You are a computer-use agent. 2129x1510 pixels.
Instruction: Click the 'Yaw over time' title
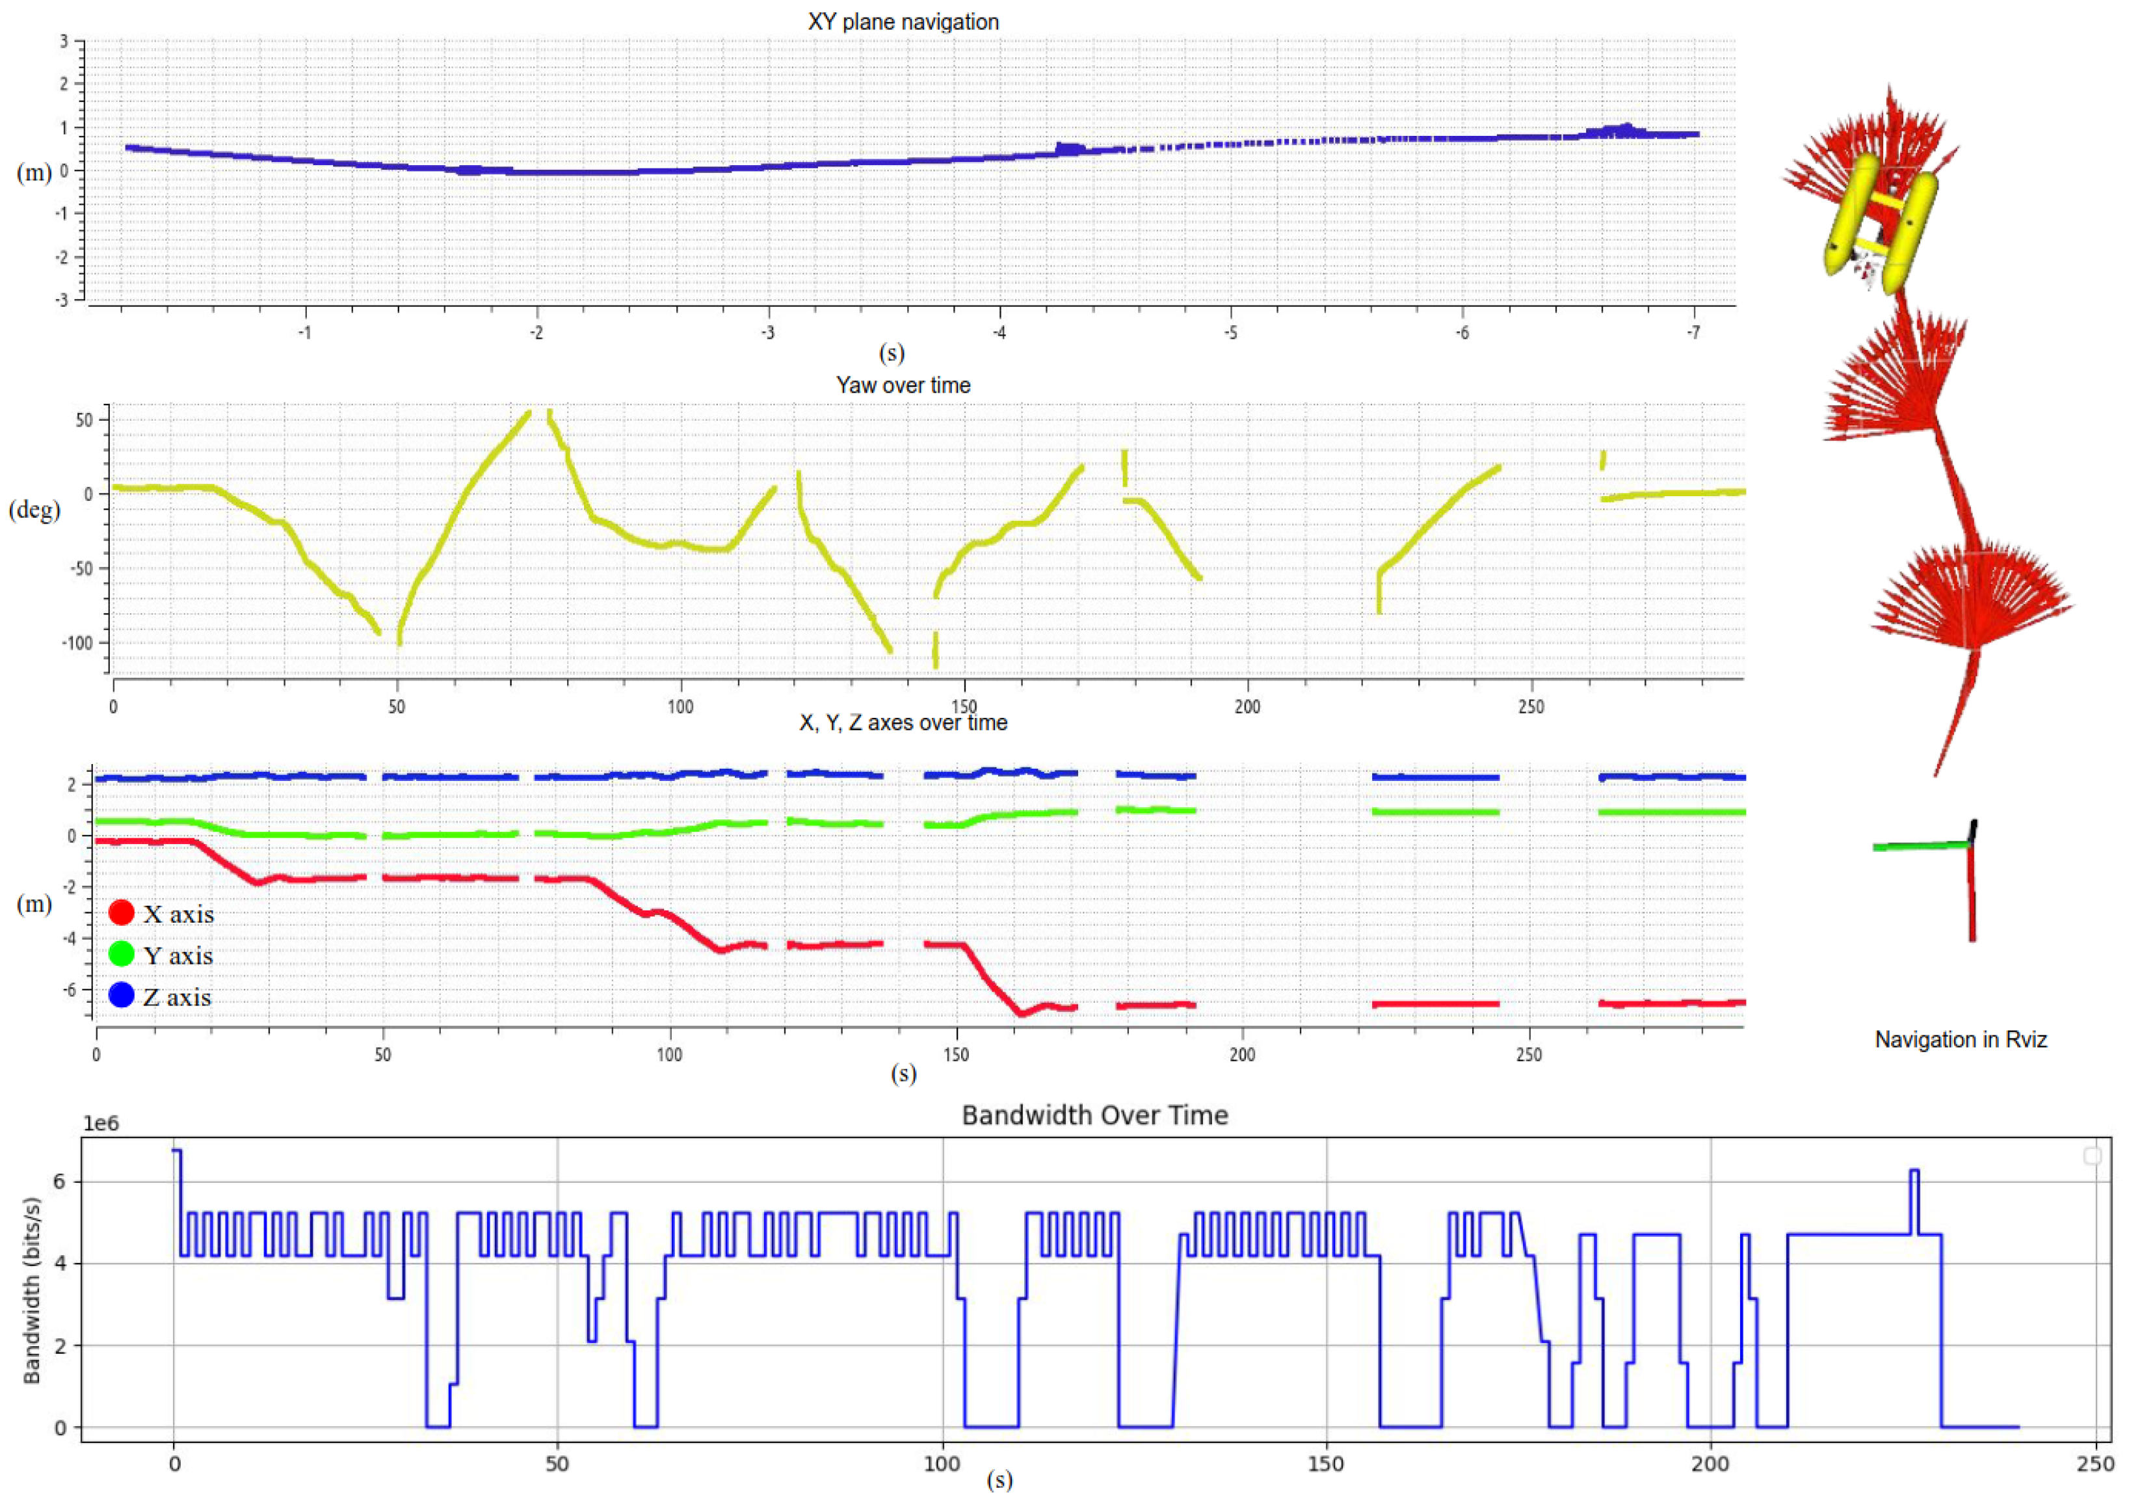click(x=903, y=385)
